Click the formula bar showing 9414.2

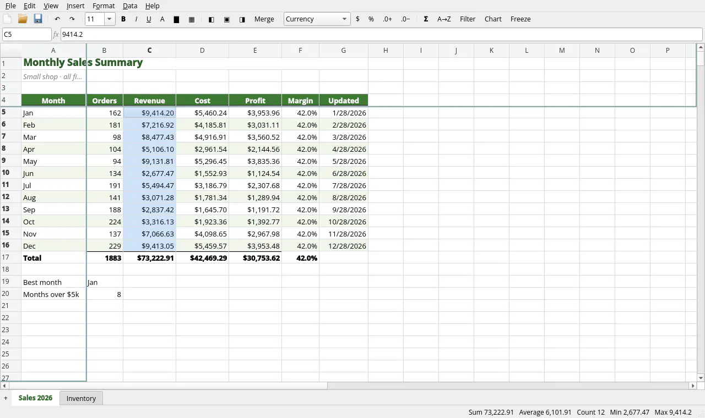[x=381, y=35]
